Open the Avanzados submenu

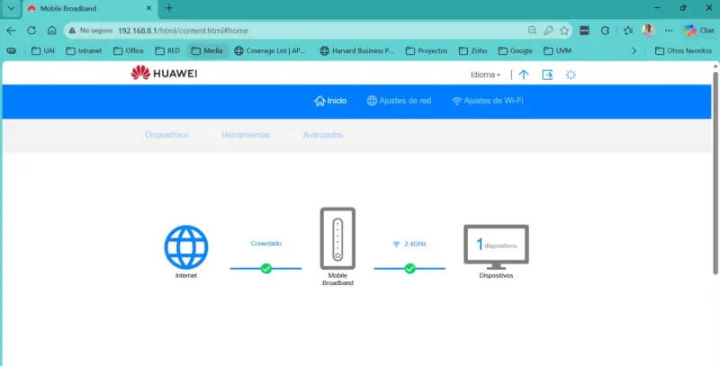(x=323, y=135)
